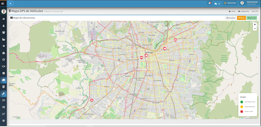Click the vehicle marker near Las Condes
The height and width of the screenshot is (127, 261).
point(175,40)
